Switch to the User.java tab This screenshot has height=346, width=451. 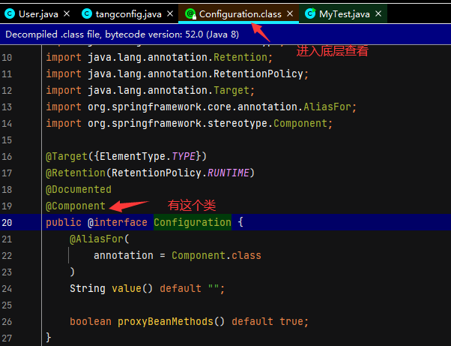[x=39, y=14]
